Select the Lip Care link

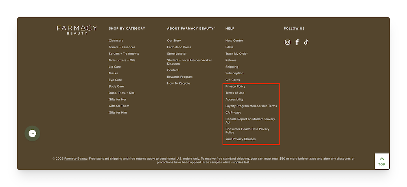[115, 67]
